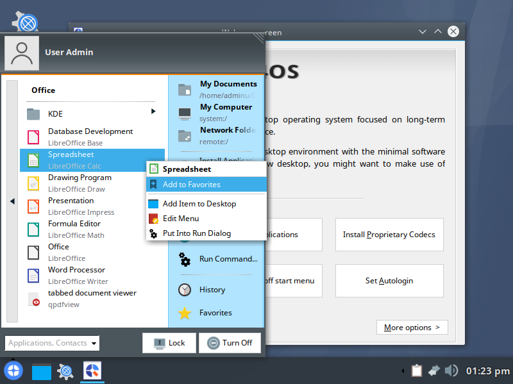
Task: Click the LibreOffice Calc green spreadsheet icon
Action: [33, 160]
